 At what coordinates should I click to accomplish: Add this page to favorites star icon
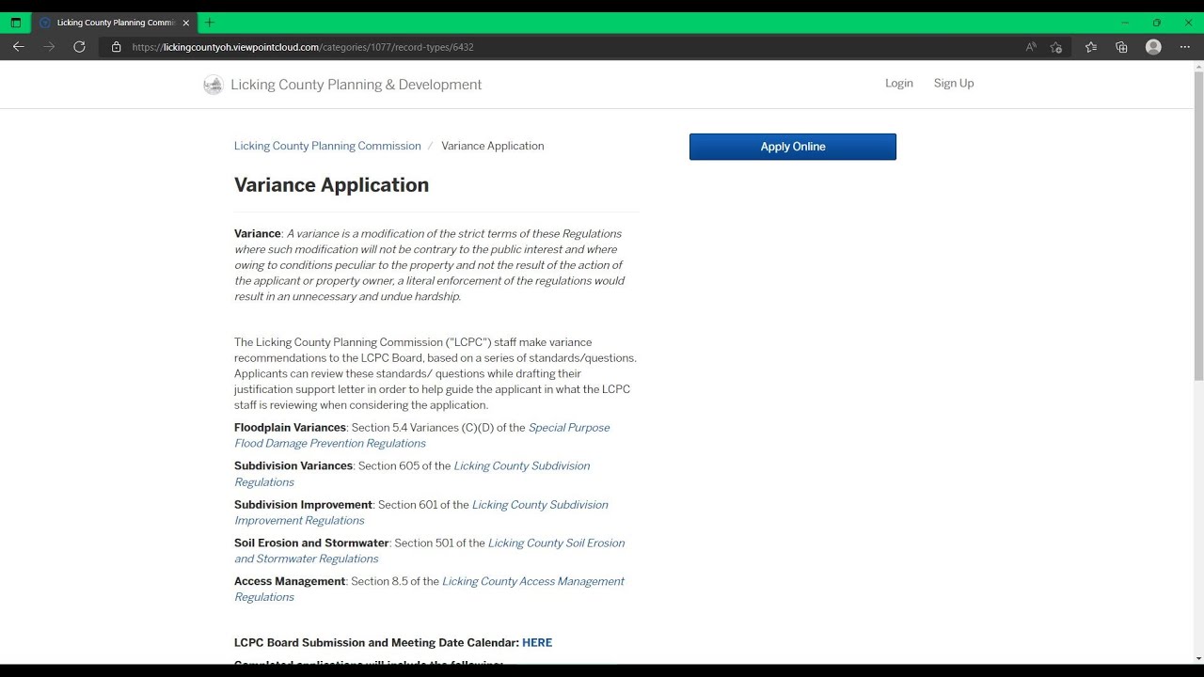[1056, 47]
